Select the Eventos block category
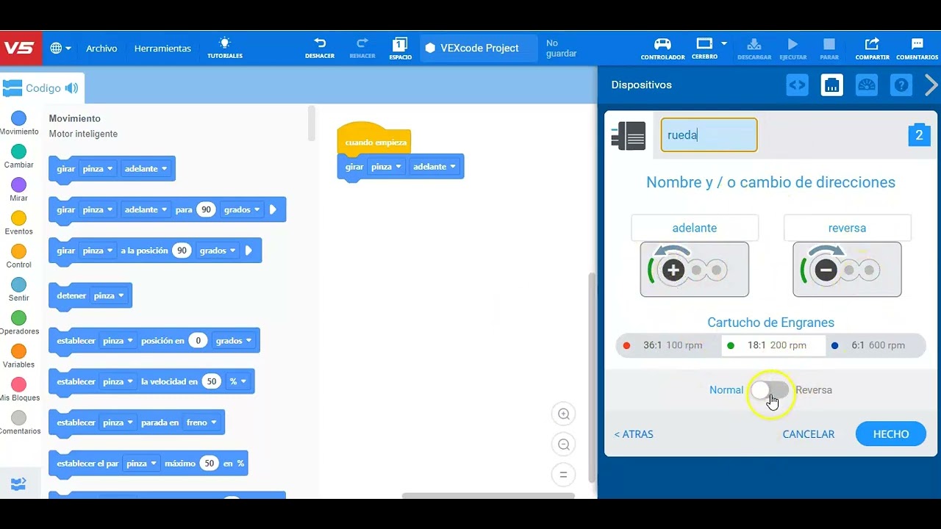 click(x=19, y=223)
